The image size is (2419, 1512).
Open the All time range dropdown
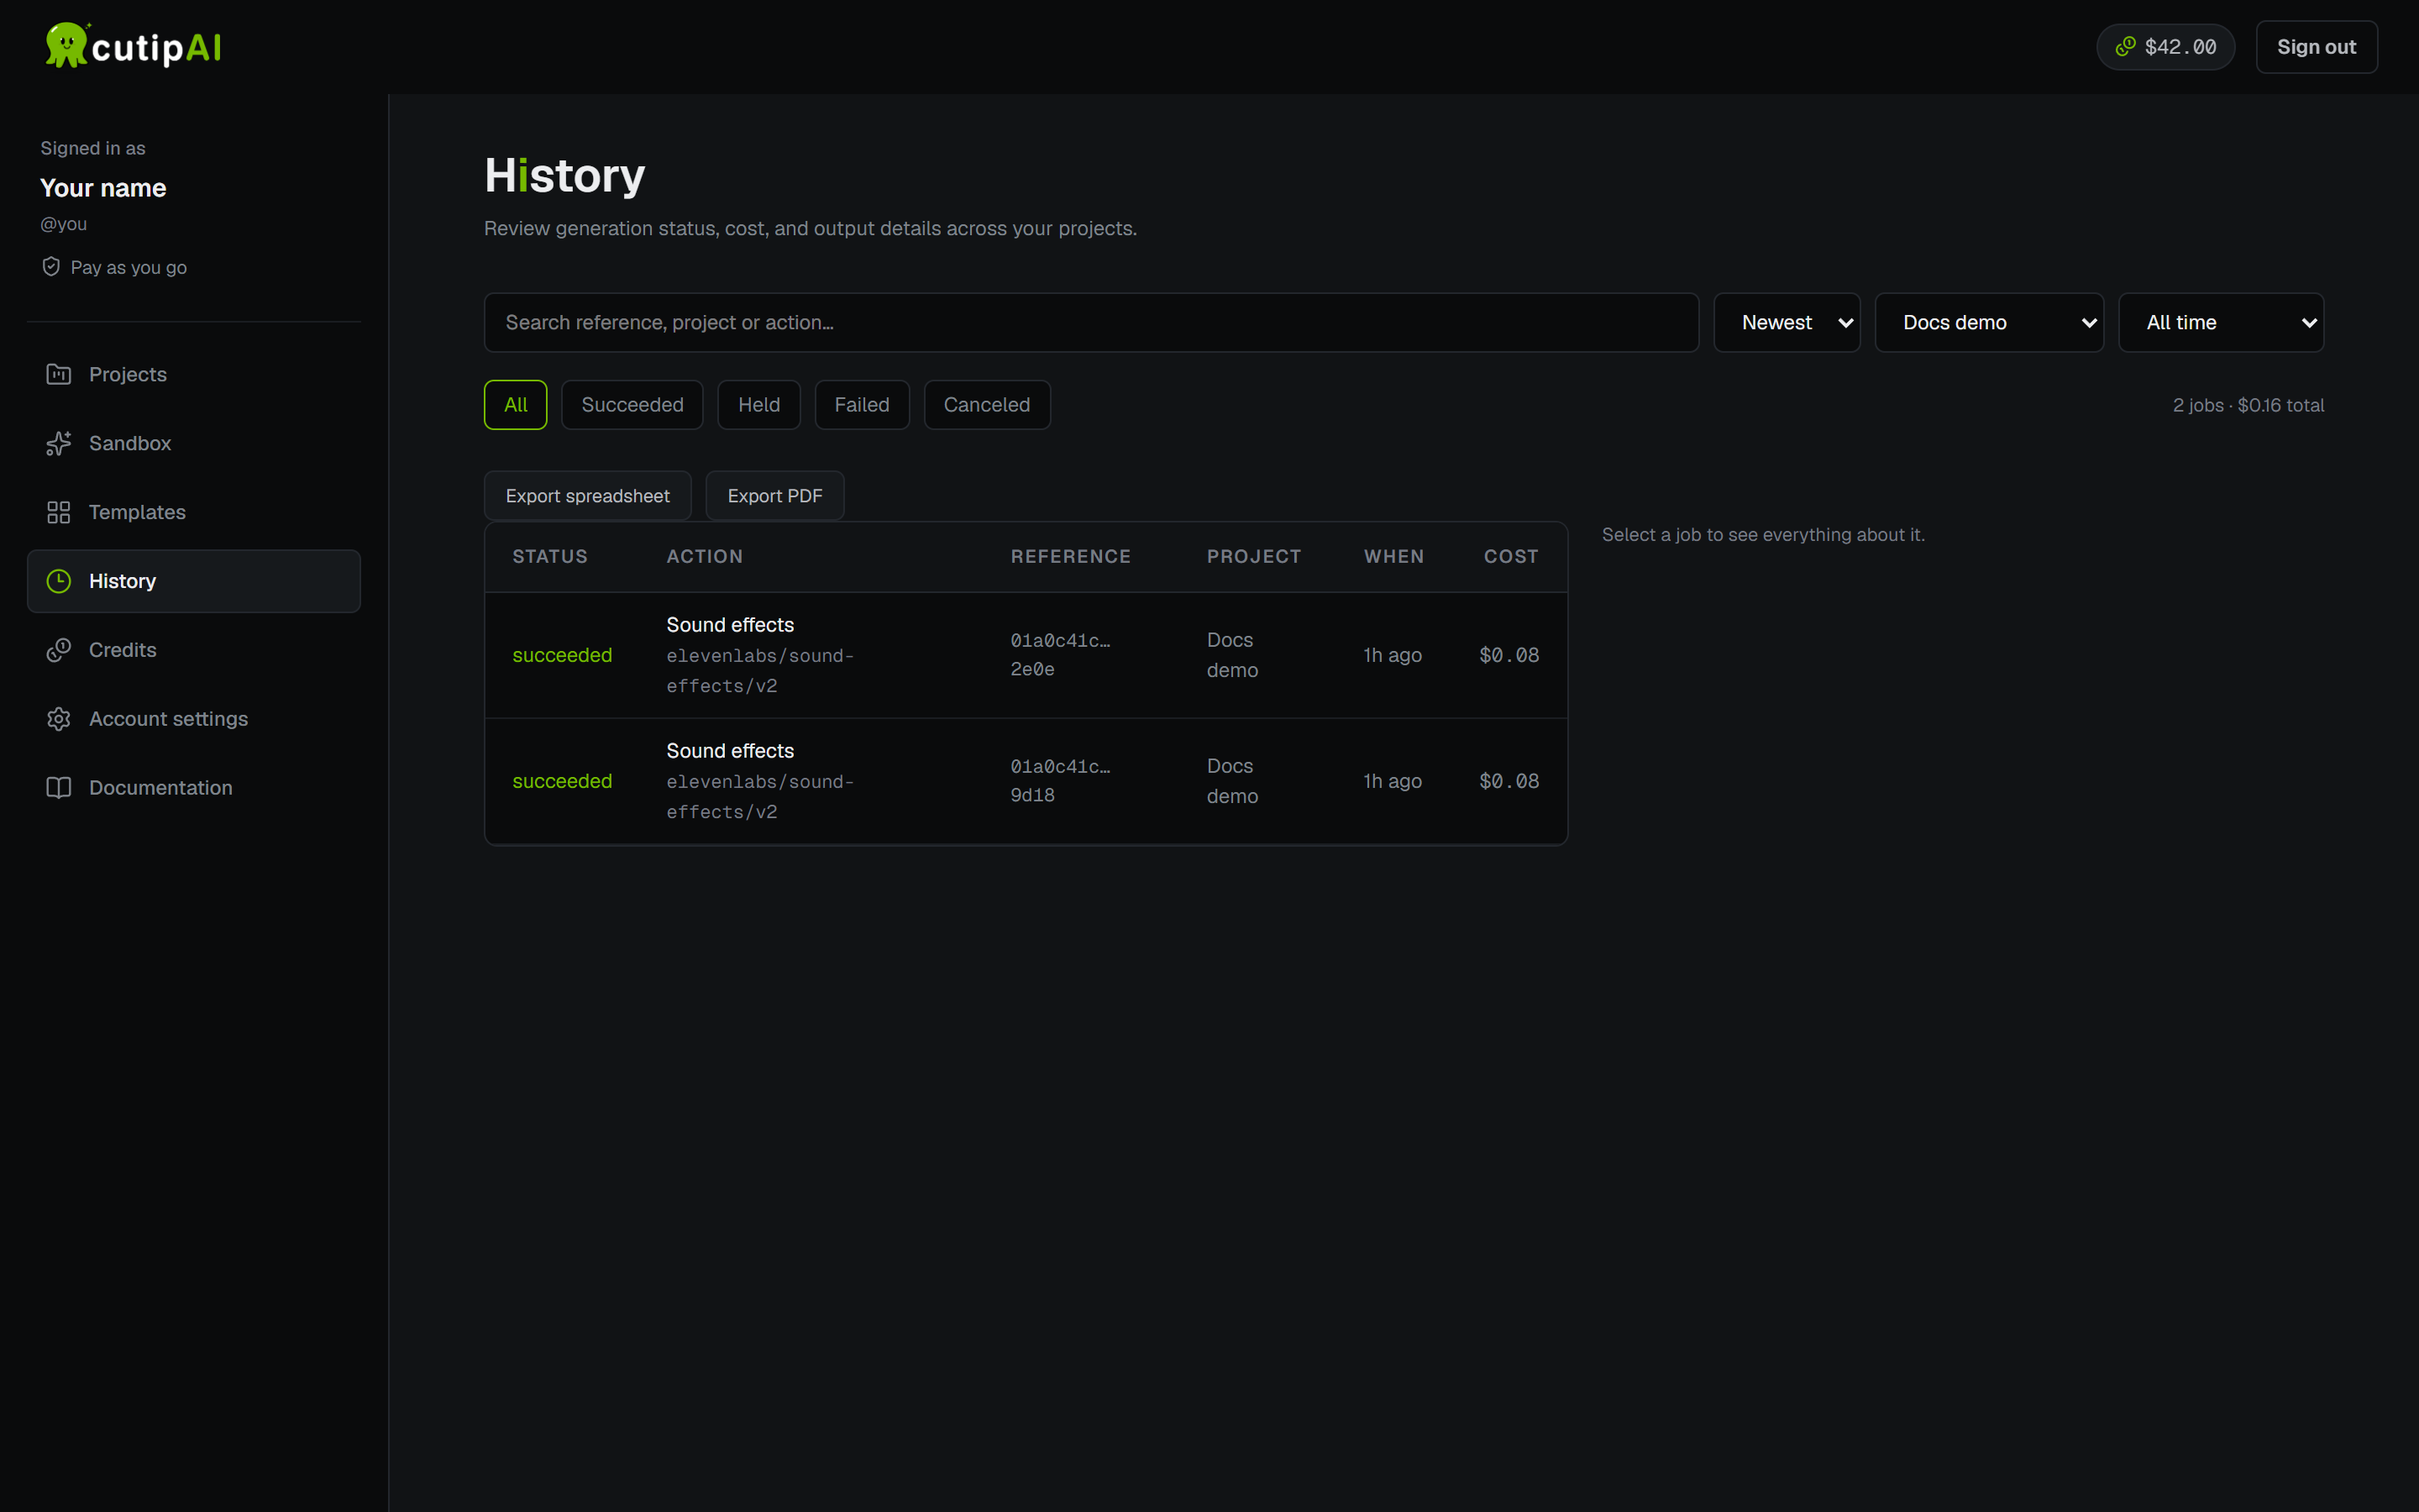point(2221,323)
